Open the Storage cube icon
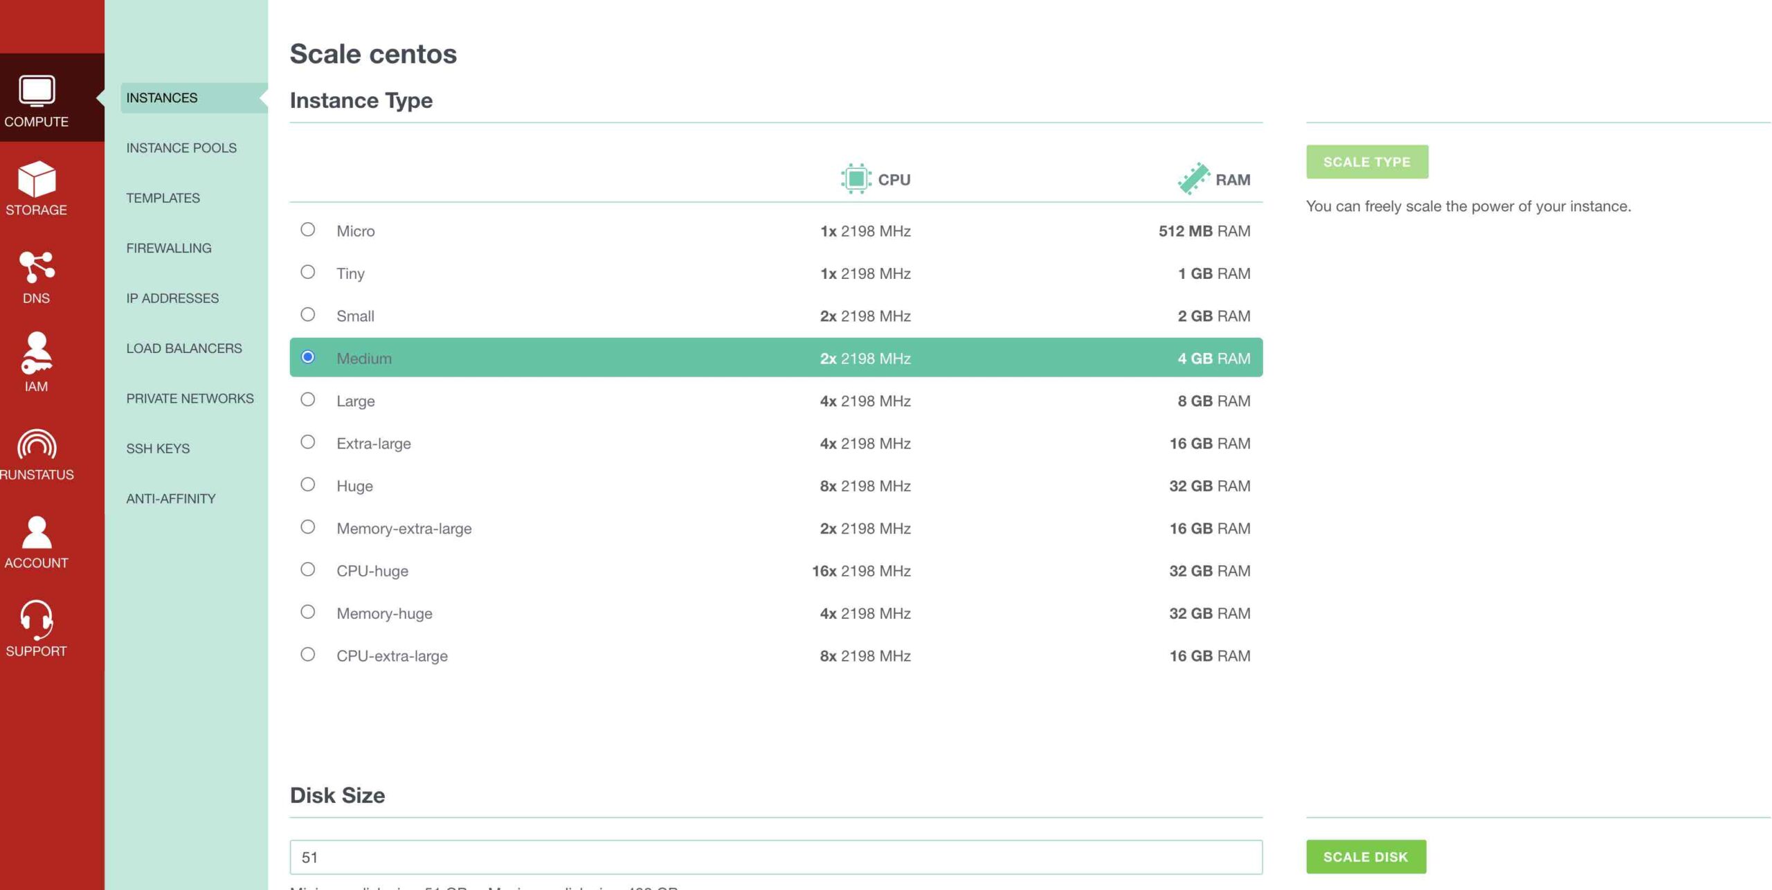This screenshot has height=890, width=1772. 37,179
